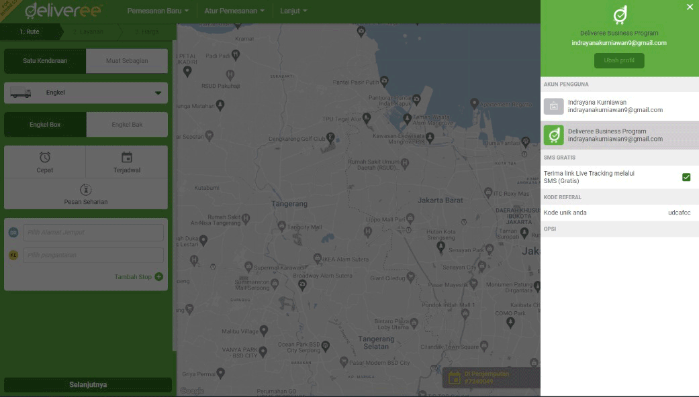The height and width of the screenshot is (397, 699).
Task: Click the Lippo Mall Puri map pin
Action: click(x=410, y=218)
